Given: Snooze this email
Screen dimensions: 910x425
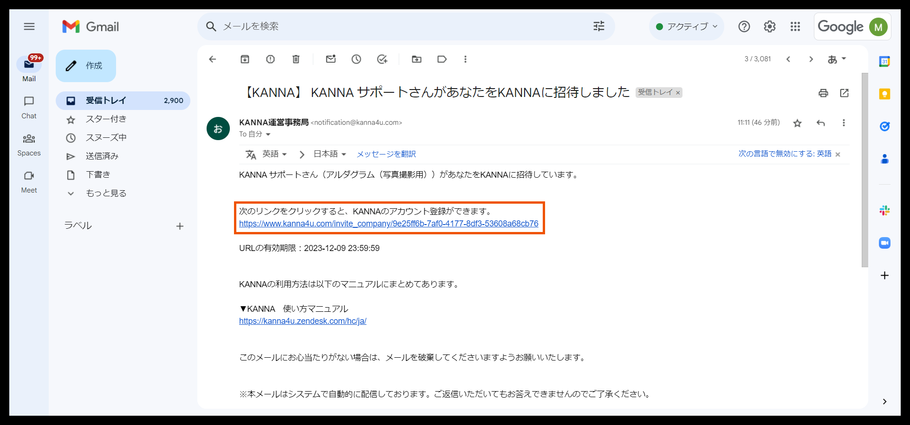Looking at the screenshot, I should 356,59.
